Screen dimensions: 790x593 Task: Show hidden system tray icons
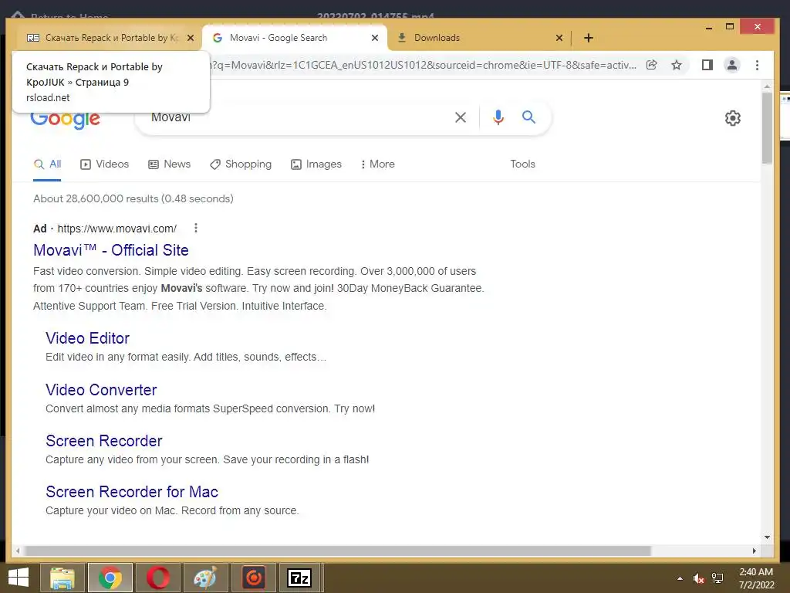pyautogui.click(x=680, y=578)
